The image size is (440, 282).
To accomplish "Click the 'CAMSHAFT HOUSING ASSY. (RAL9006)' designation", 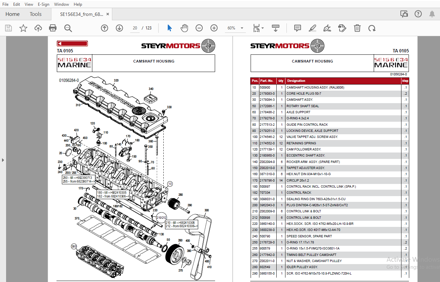I will pos(315,87).
